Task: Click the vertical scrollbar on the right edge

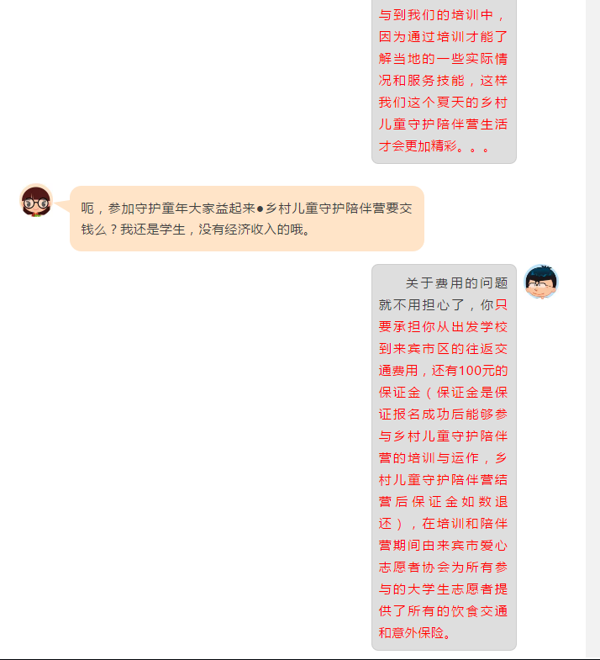Action: coord(592,330)
